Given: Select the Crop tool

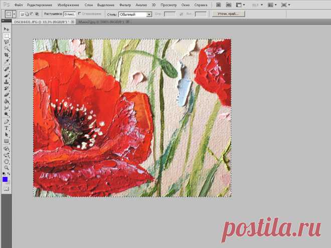Looking at the screenshot, I should (7, 55).
